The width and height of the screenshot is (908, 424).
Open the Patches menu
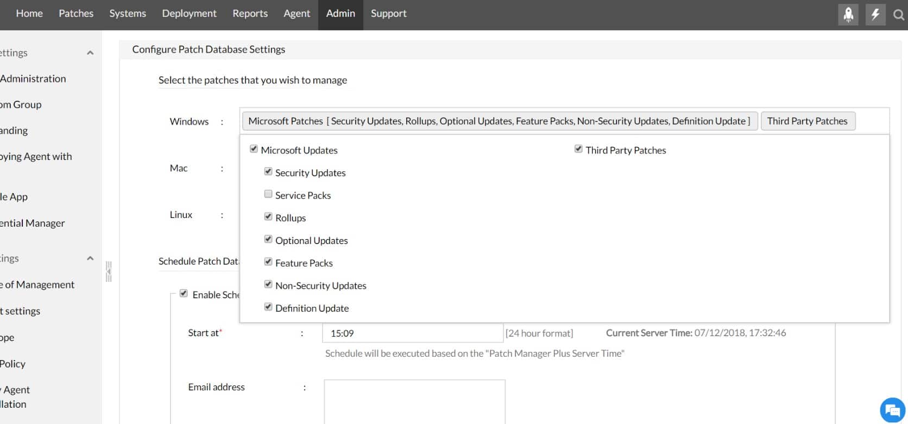(x=76, y=14)
